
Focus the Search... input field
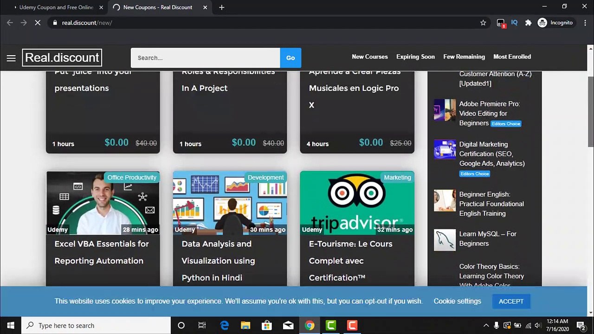205,58
